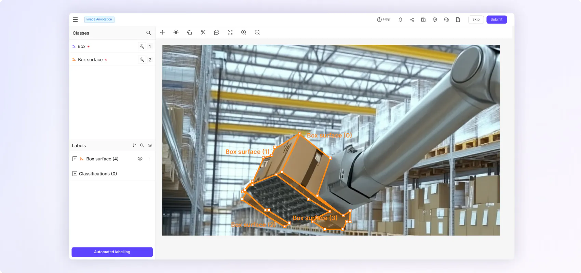Start Automated labelling
Screen dimensions: 581x273
[x=112, y=252]
